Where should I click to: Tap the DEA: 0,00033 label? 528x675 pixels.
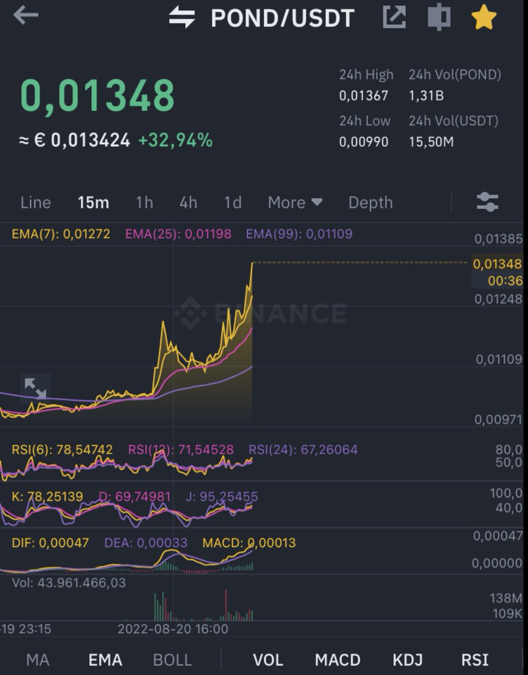click(146, 543)
